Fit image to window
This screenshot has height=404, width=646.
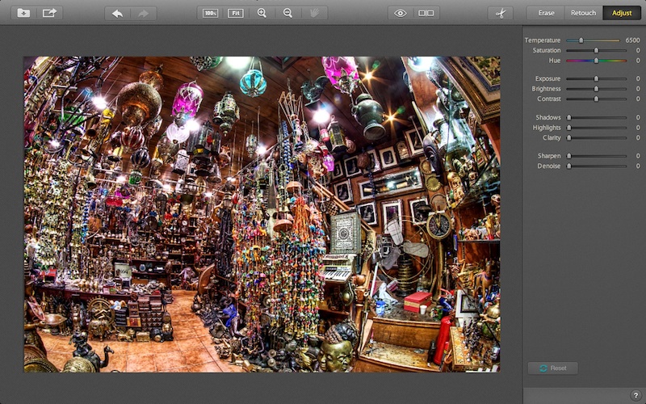pos(236,13)
